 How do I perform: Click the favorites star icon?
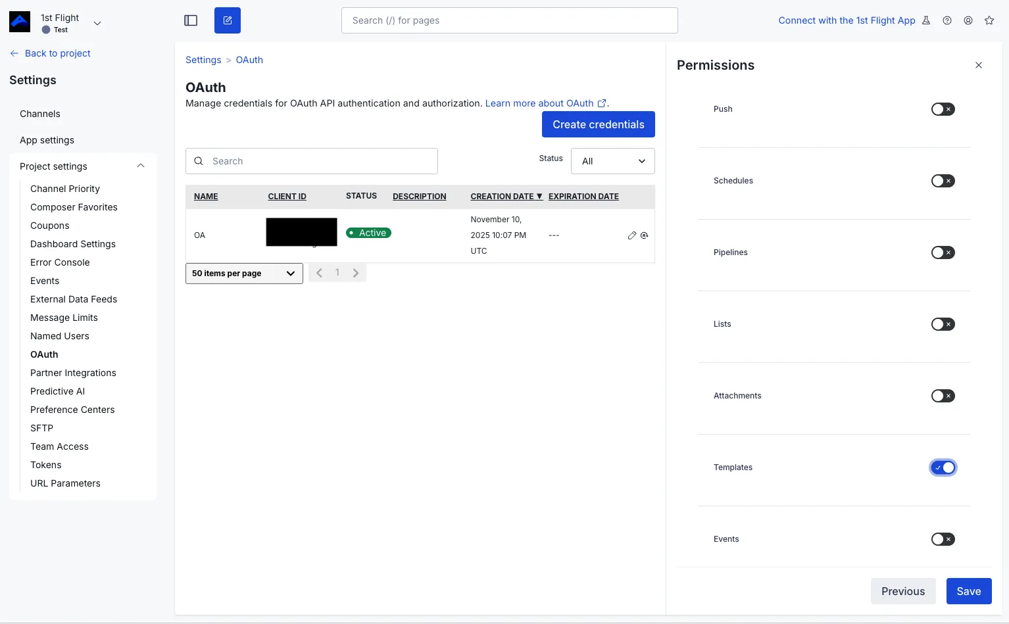coord(989,20)
